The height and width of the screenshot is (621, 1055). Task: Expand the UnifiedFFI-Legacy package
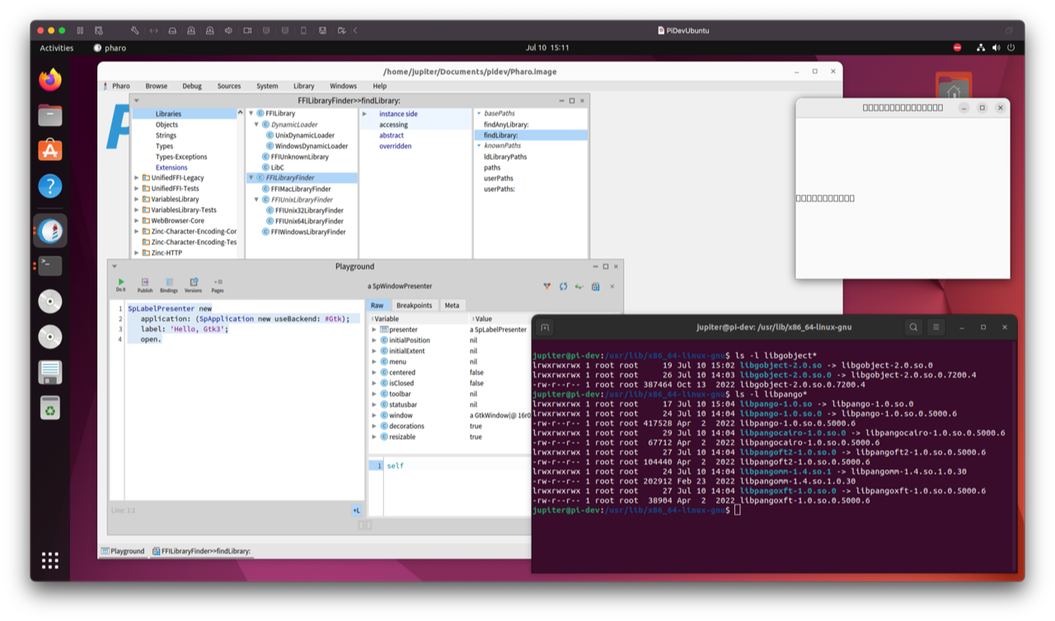tap(137, 177)
